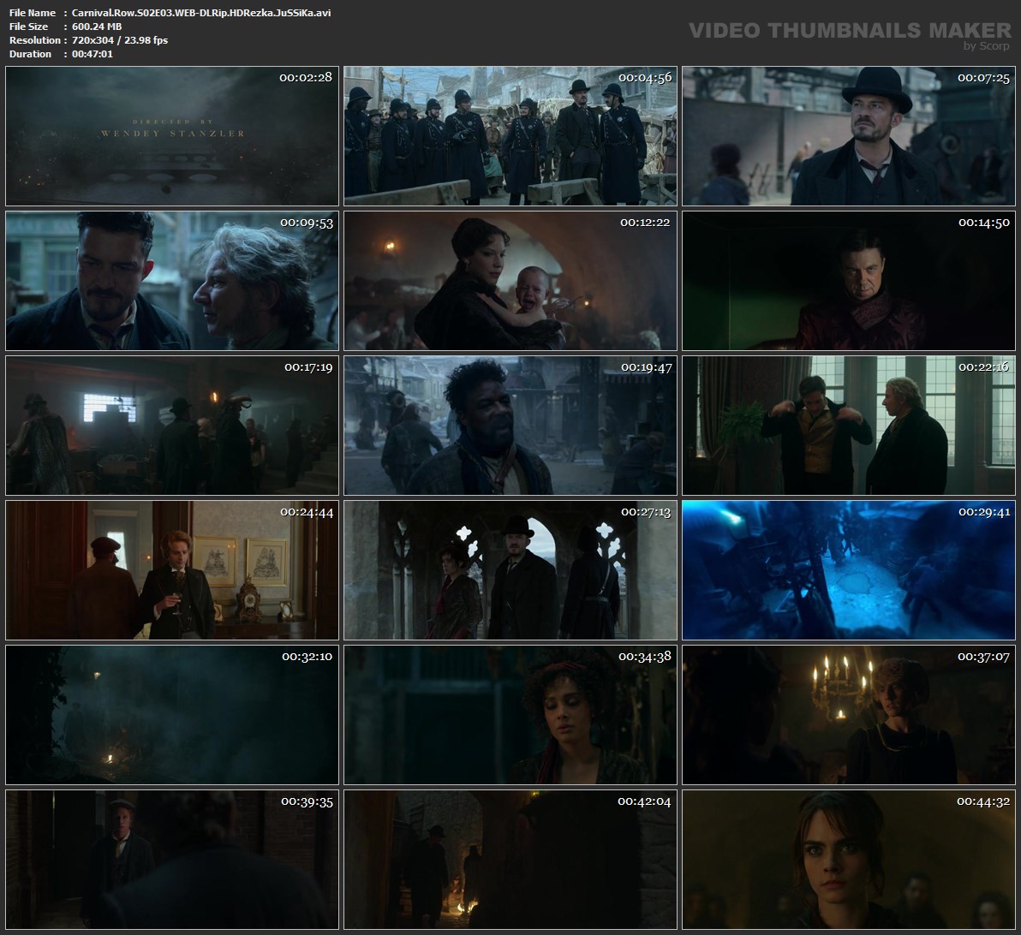Click the thumbnail at 00:44:32
This screenshot has width=1021, height=935.
[x=849, y=860]
